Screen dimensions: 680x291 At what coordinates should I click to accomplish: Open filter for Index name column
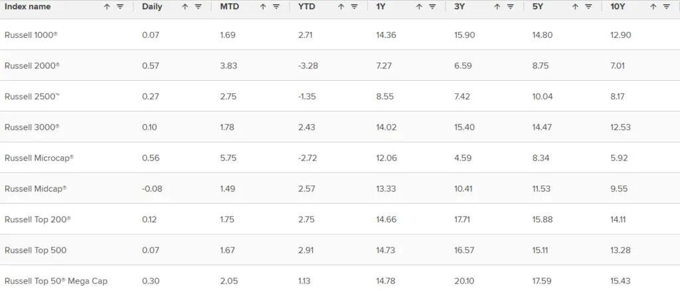point(120,7)
